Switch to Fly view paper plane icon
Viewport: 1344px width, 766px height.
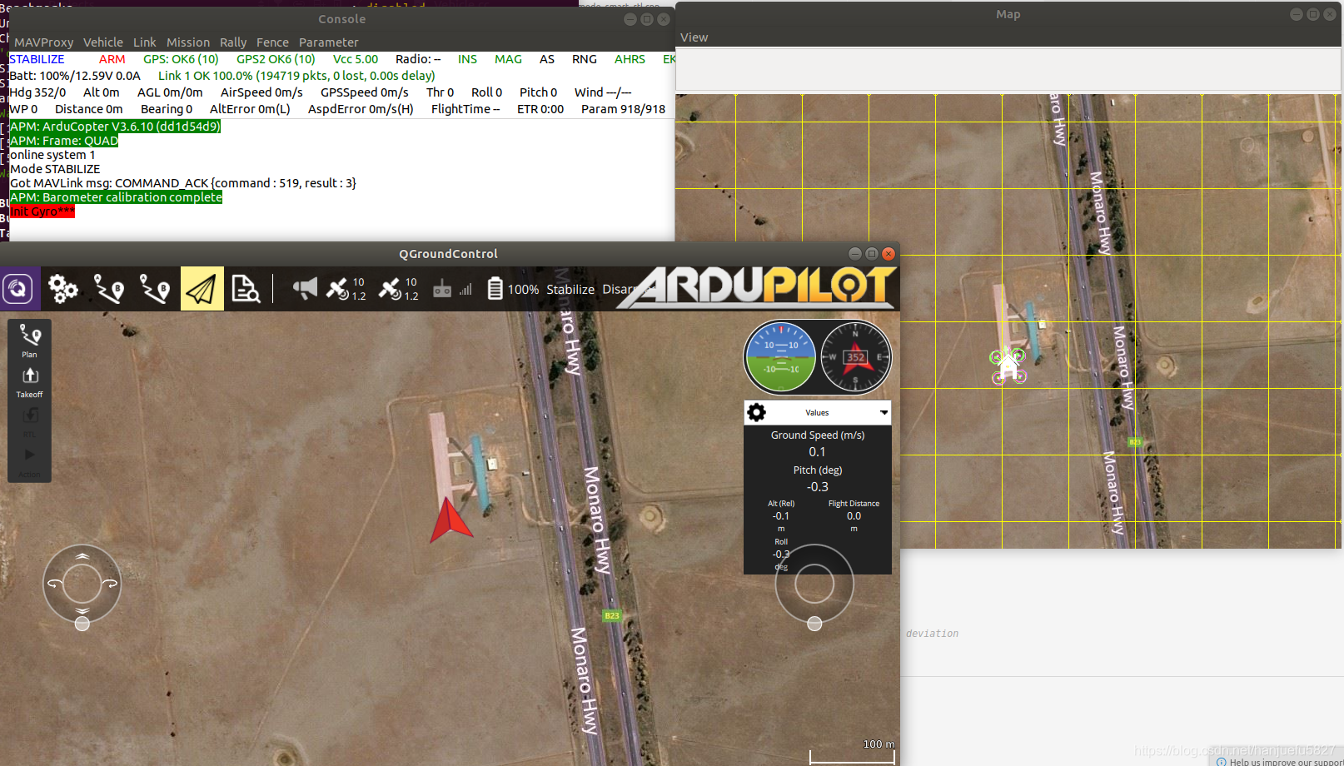[x=202, y=289]
